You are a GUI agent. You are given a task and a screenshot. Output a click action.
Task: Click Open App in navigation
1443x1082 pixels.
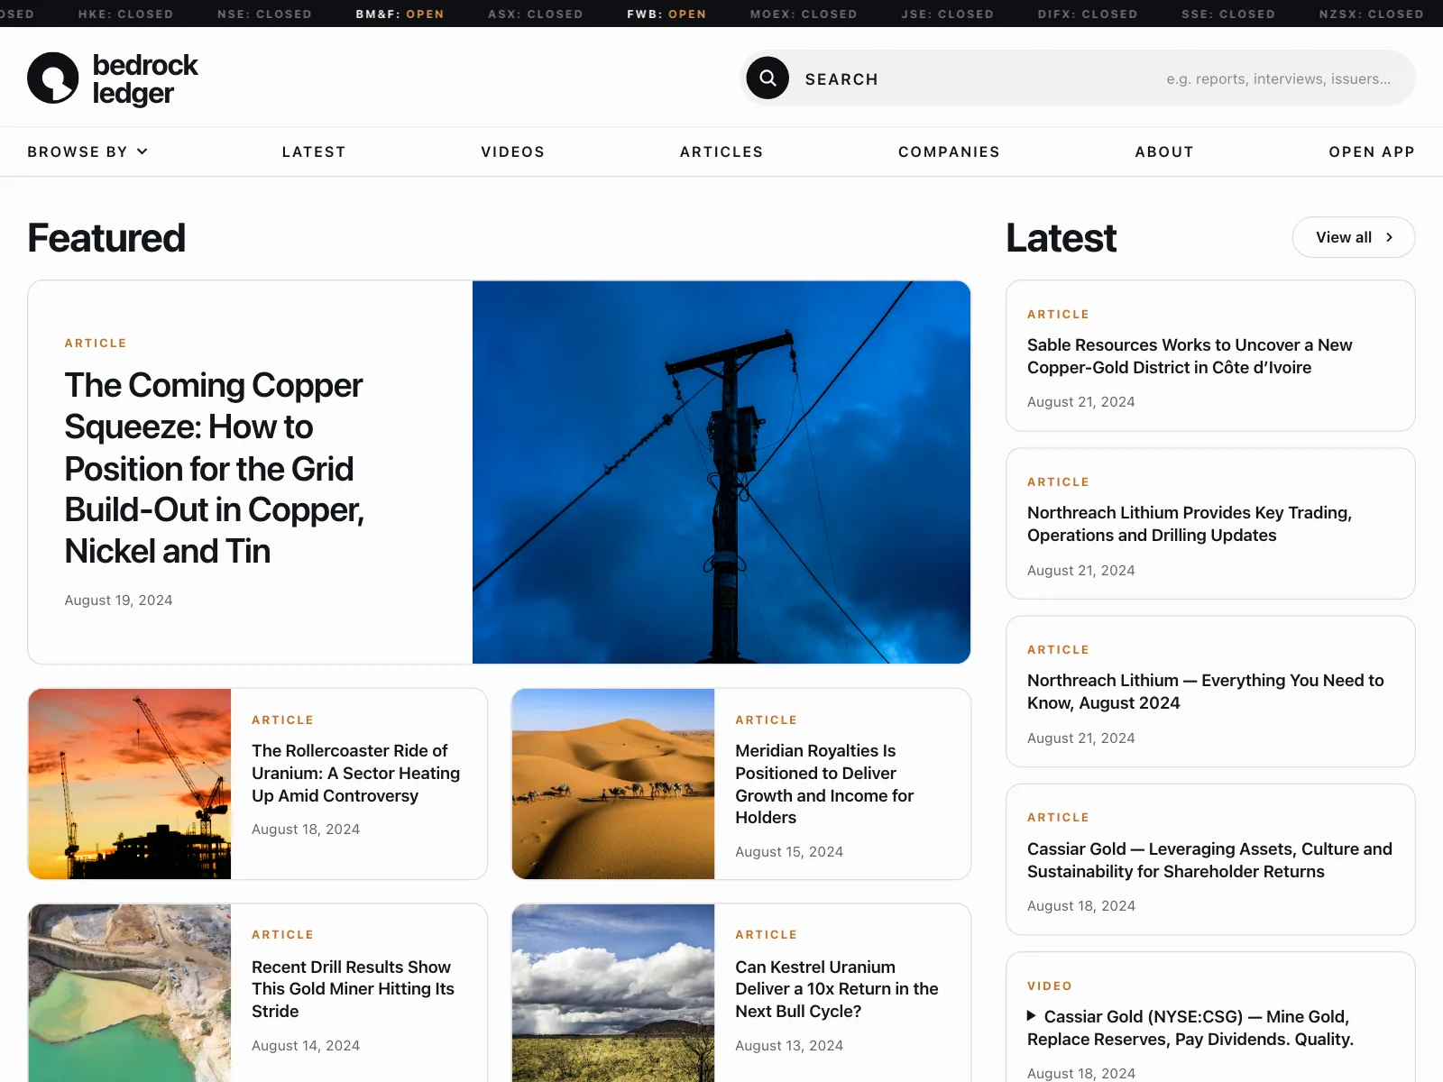[x=1372, y=151]
